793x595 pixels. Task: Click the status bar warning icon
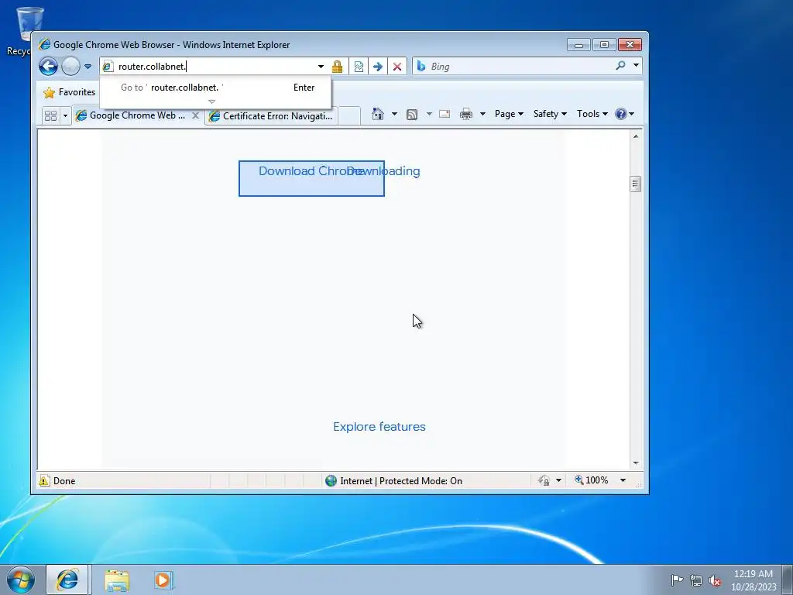click(x=44, y=480)
